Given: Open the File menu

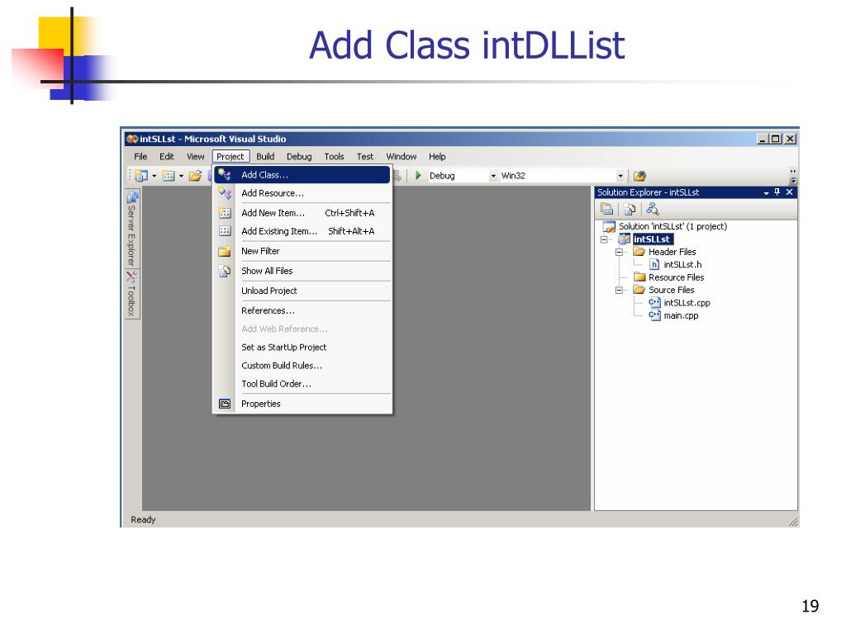Looking at the screenshot, I should pyautogui.click(x=140, y=156).
